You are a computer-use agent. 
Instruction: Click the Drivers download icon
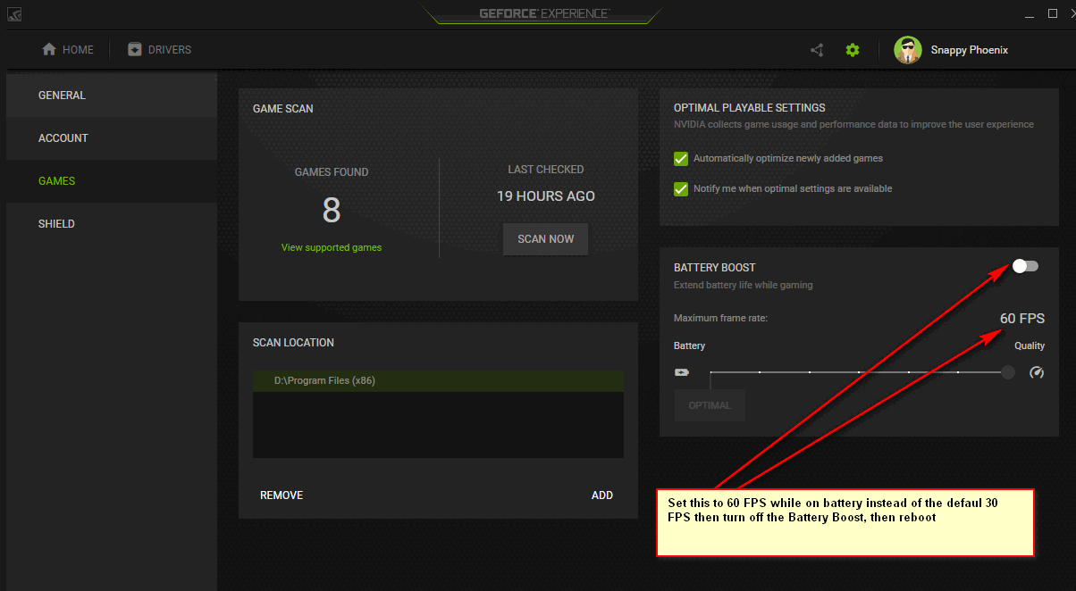tap(135, 49)
